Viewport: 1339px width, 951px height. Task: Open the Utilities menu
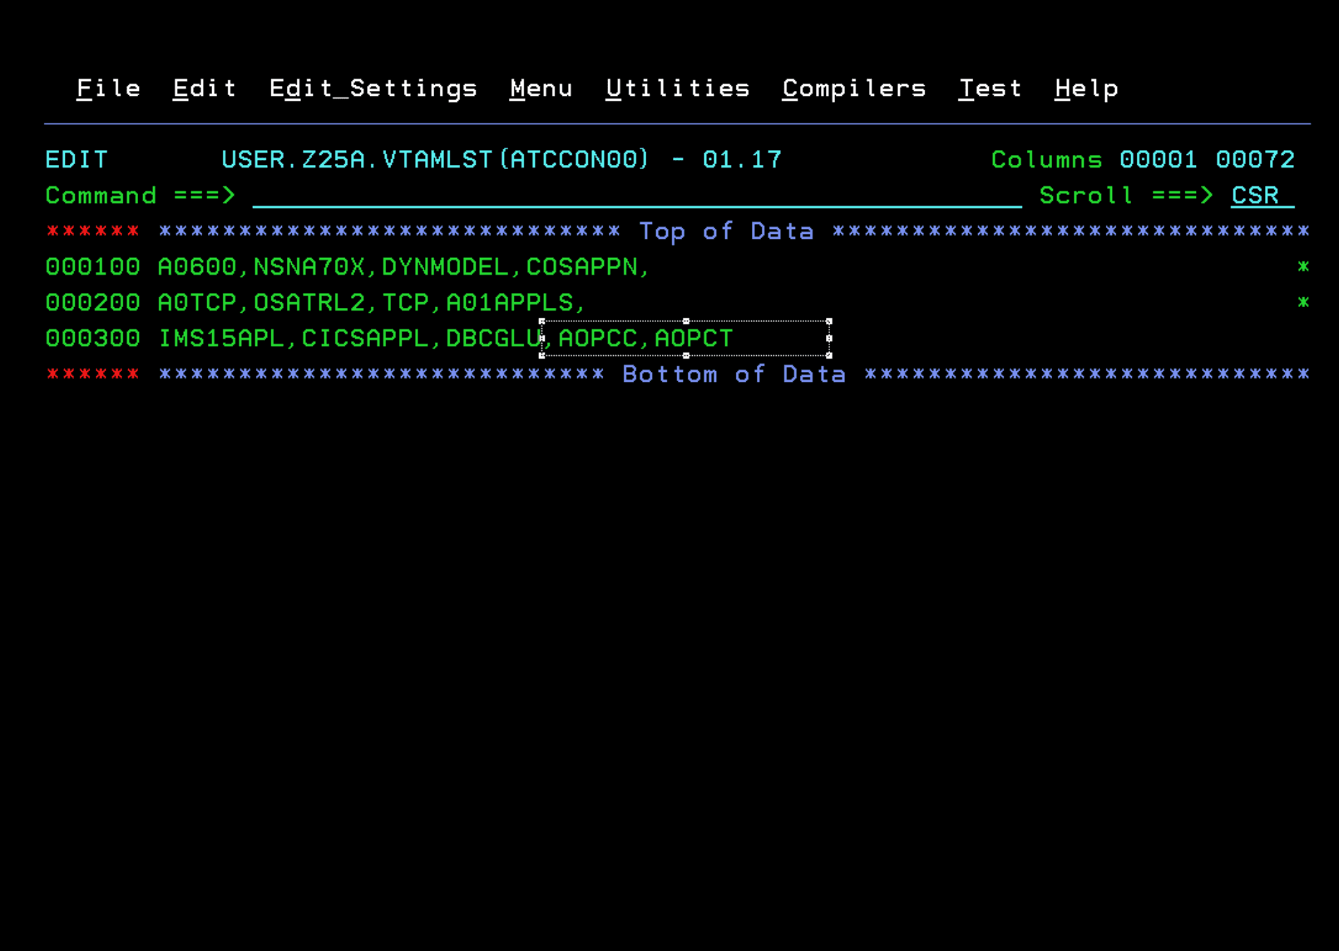[677, 87]
